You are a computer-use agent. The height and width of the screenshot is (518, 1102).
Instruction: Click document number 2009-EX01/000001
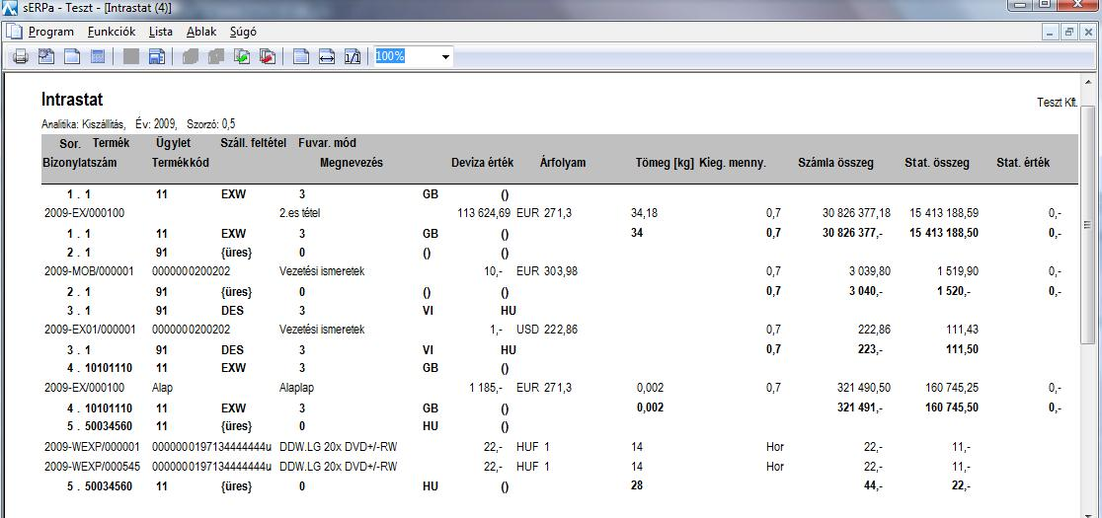click(x=89, y=330)
